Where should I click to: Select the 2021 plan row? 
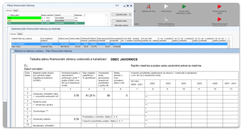pyautogui.click(x=46, y=23)
